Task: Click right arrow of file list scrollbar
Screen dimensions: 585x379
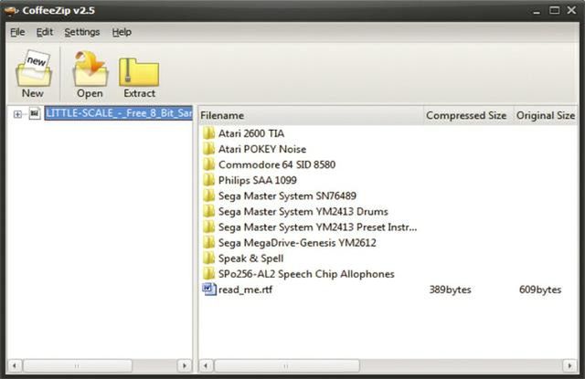Action: pyautogui.click(x=569, y=365)
